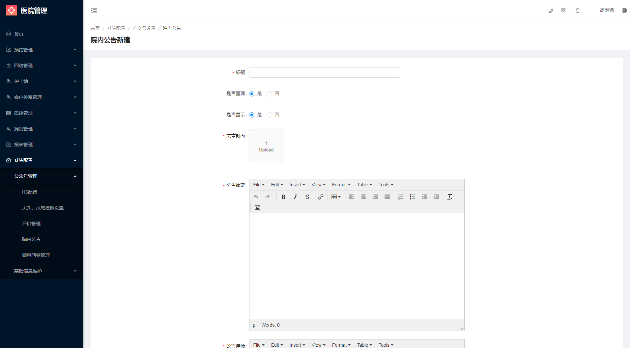The height and width of the screenshot is (348, 630).
Task: Expand the 质控管理 sidebar menu
Action: point(41,113)
